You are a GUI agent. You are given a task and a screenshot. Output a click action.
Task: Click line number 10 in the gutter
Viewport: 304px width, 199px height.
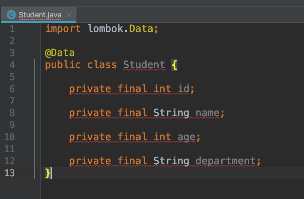pyautogui.click(x=10, y=137)
